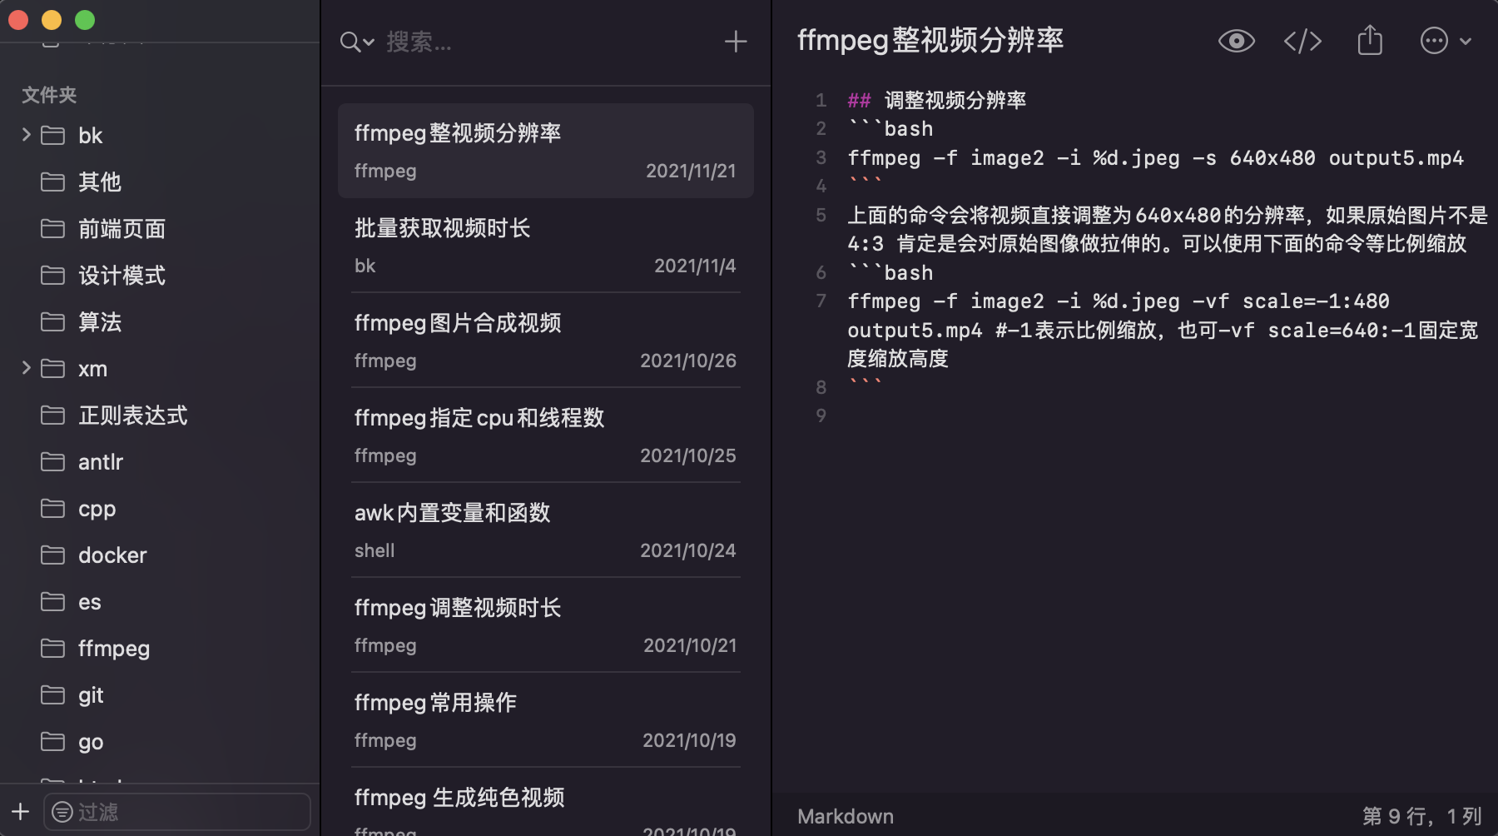
Task: Click the filter icon in the filter field
Action: click(62, 812)
